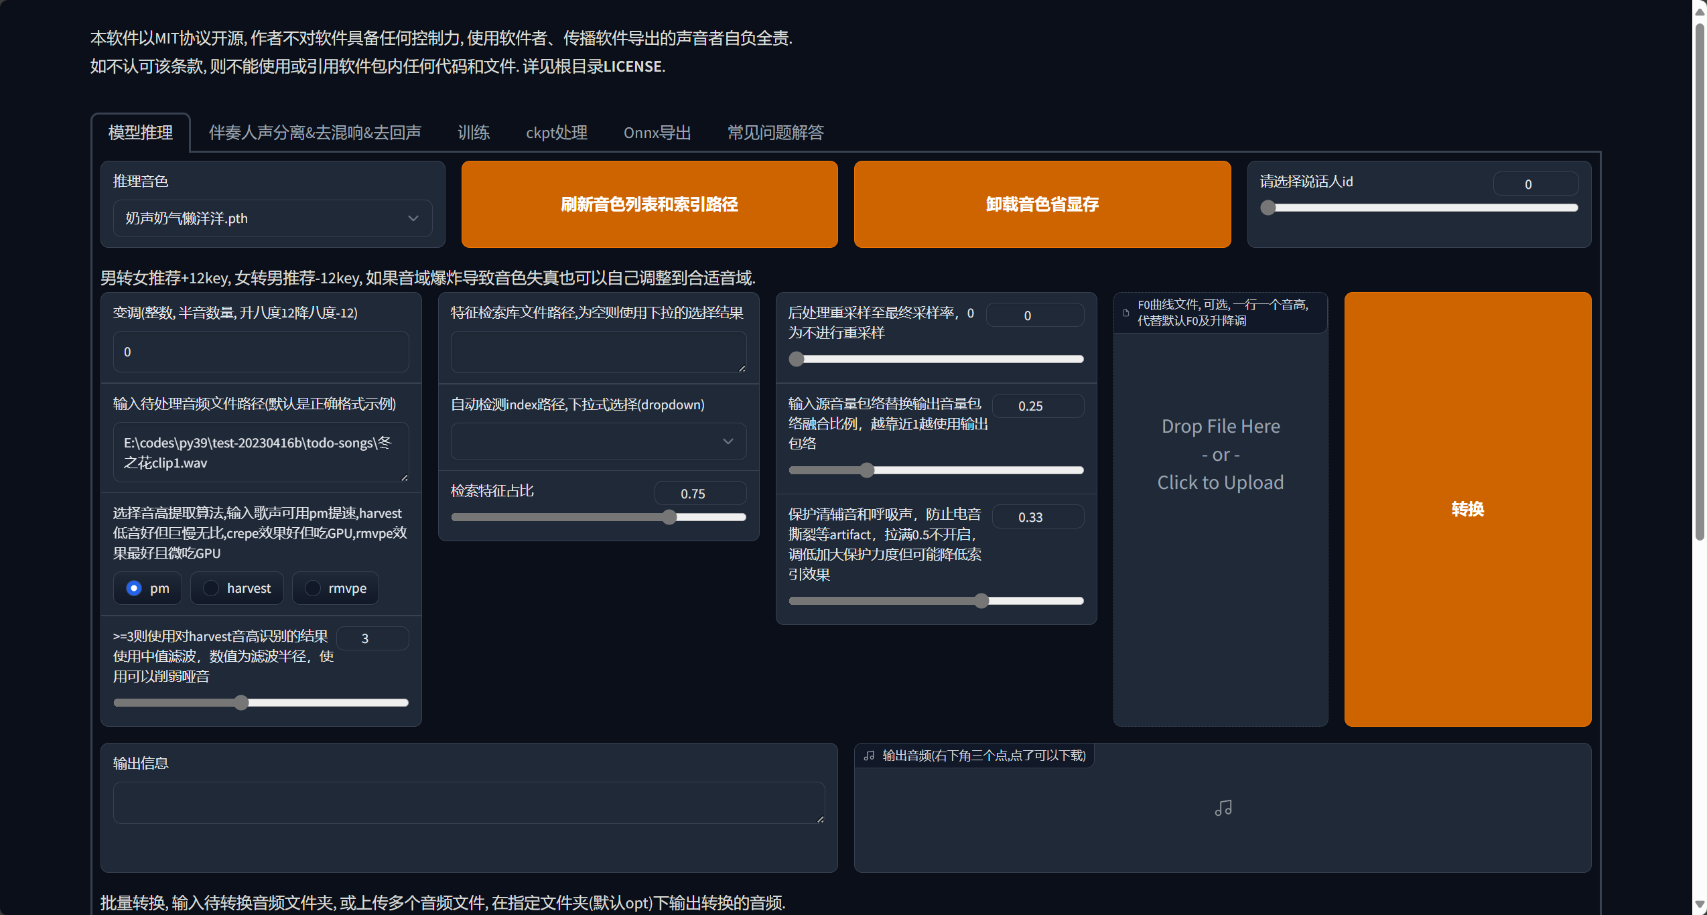The height and width of the screenshot is (915, 1707).
Task: Click the file icon beside F0曲线文件 label
Action: 1126,313
